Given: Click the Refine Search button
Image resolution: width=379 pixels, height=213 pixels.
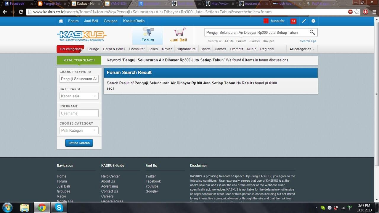Looking at the screenshot, I should [79, 143].
